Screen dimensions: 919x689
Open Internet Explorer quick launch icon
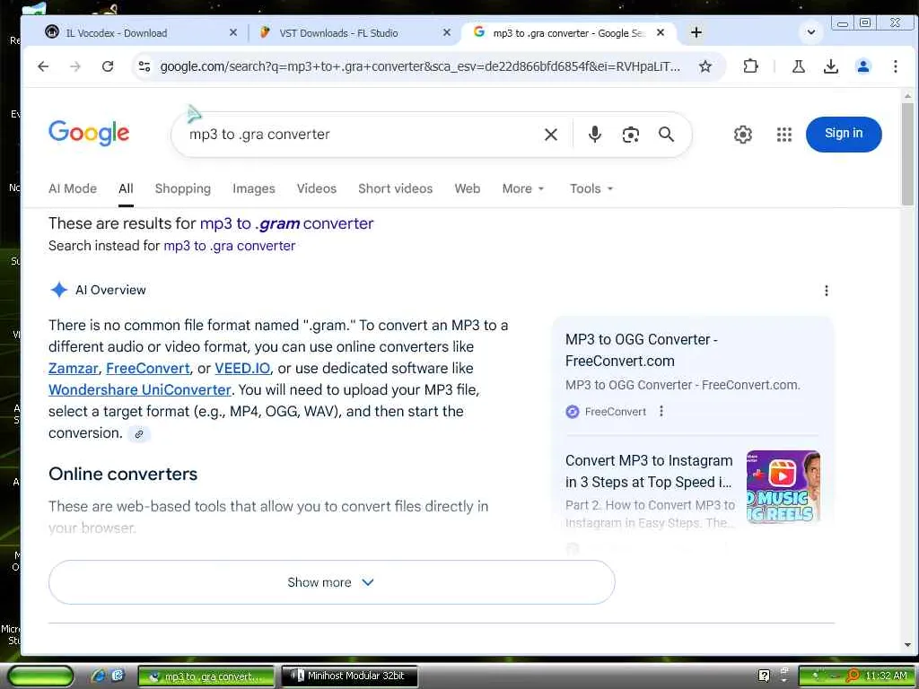click(99, 676)
